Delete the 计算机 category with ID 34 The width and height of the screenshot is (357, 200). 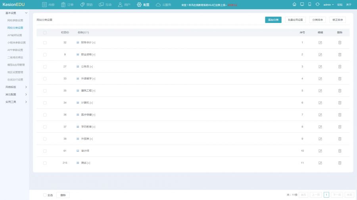coord(340,103)
